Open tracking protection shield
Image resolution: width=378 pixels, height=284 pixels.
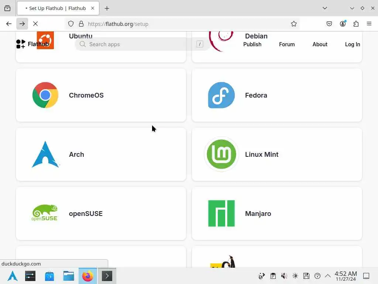pos(71,24)
